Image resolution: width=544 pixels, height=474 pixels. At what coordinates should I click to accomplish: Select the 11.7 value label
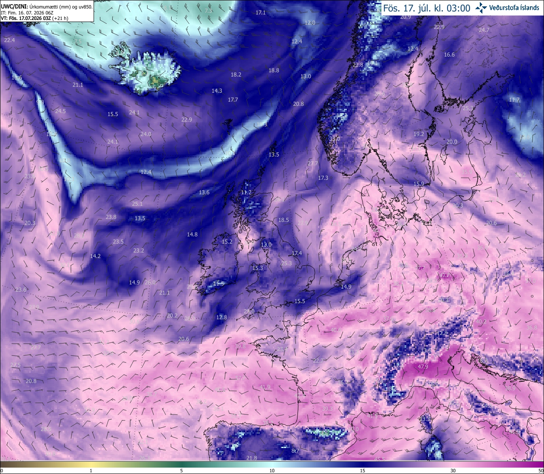(514, 100)
